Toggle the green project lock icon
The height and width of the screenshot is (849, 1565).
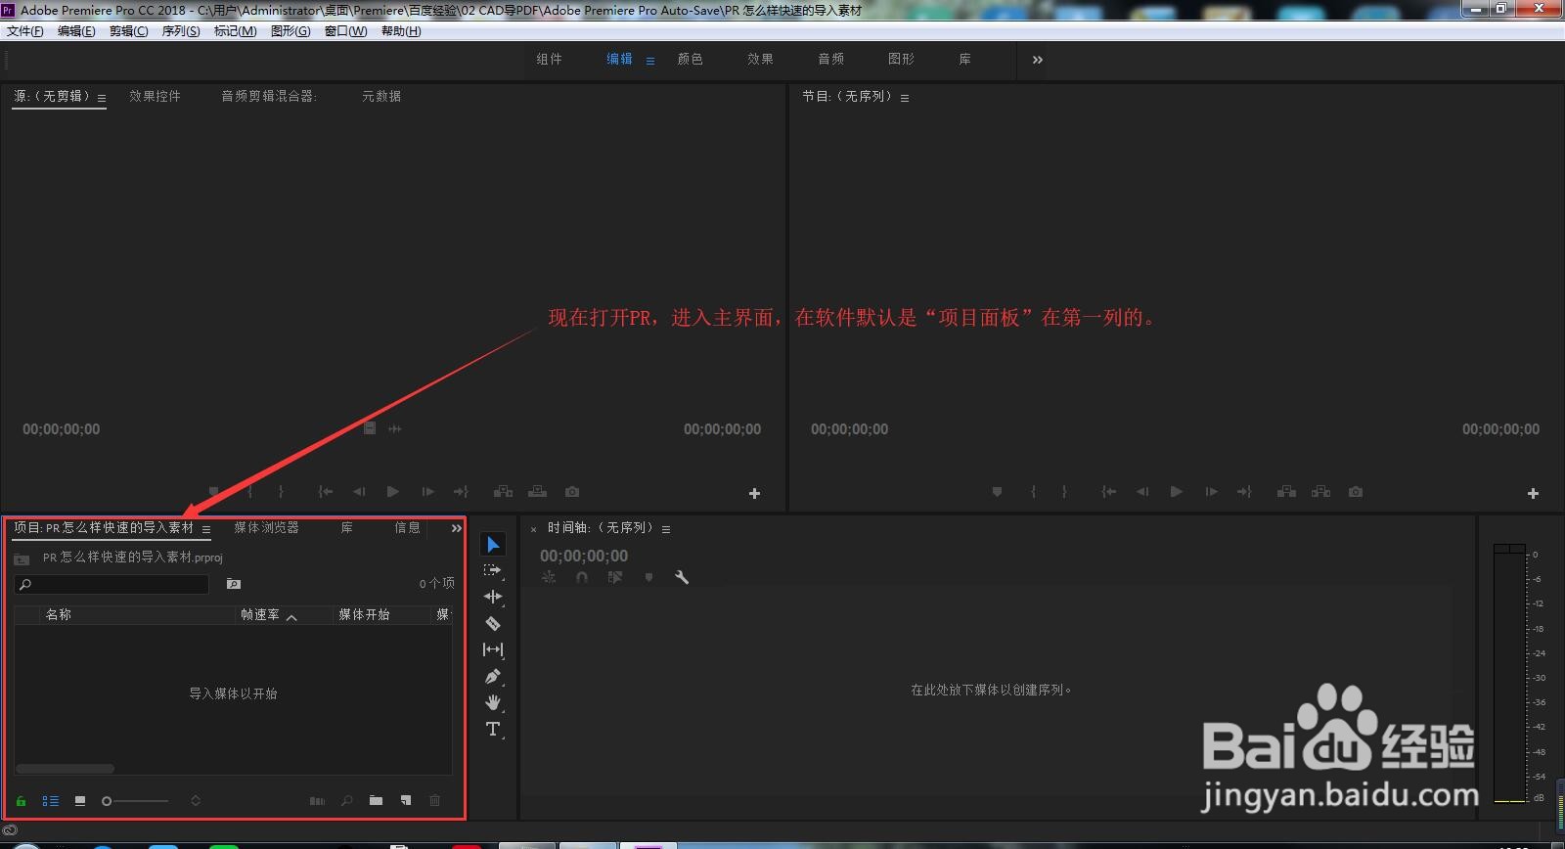pyautogui.click(x=21, y=801)
